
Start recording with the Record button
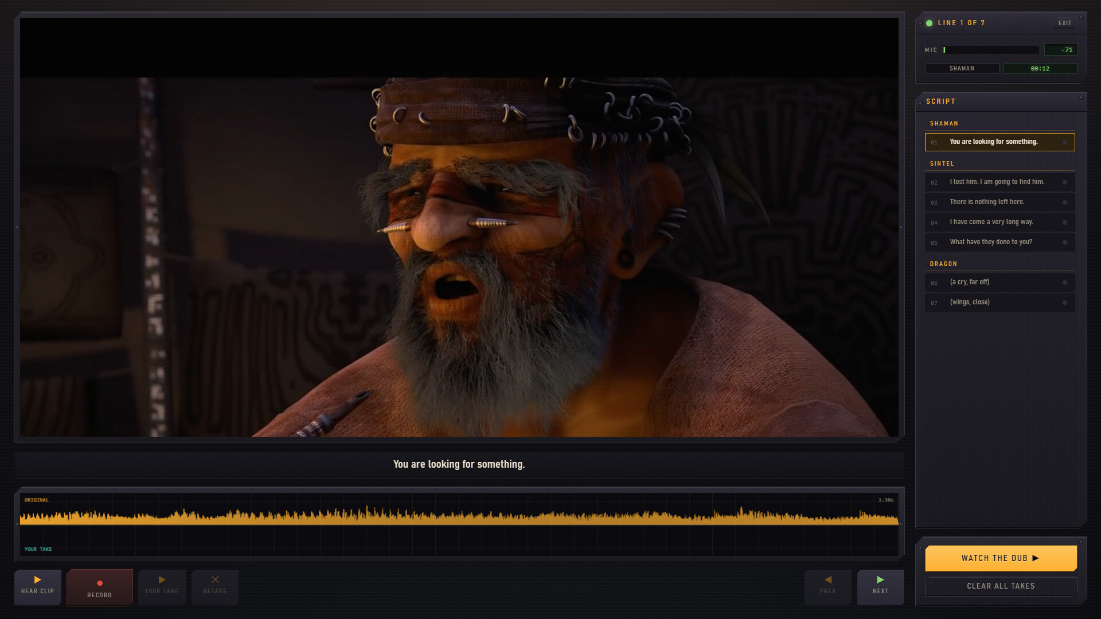tap(100, 587)
